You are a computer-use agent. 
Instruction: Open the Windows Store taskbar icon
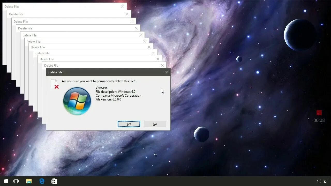pos(54,181)
